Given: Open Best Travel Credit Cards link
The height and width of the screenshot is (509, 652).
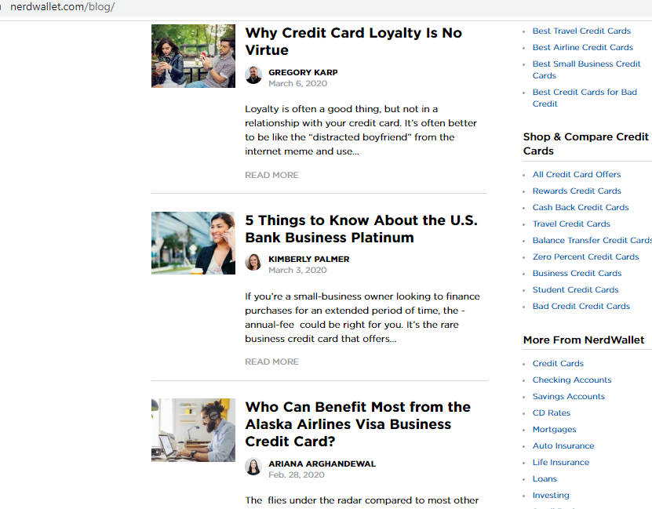Looking at the screenshot, I should pyautogui.click(x=581, y=31).
